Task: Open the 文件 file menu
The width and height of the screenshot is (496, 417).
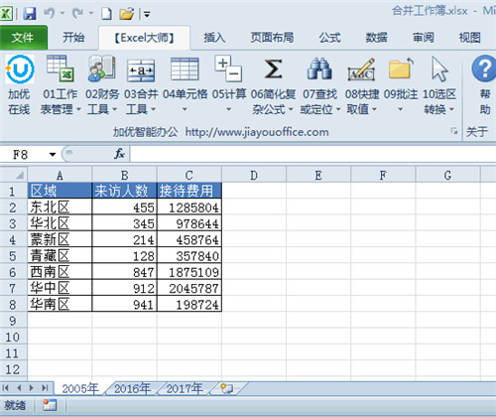Action: (x=23, y=38)
